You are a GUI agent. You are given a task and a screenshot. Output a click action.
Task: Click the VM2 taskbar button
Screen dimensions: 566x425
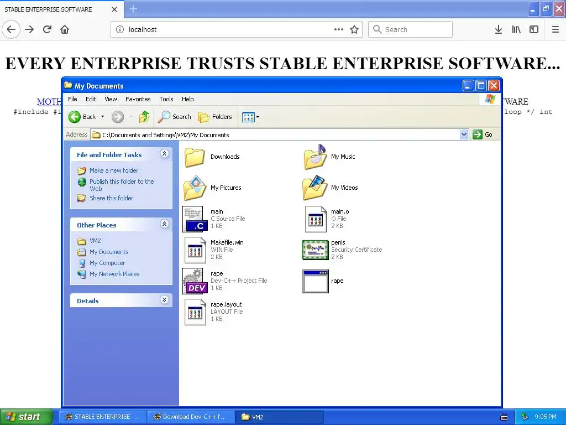(x=279, y=417)
